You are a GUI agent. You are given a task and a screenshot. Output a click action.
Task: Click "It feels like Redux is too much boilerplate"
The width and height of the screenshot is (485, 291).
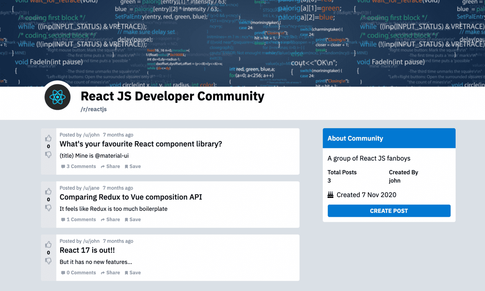[x=113, y=209]
